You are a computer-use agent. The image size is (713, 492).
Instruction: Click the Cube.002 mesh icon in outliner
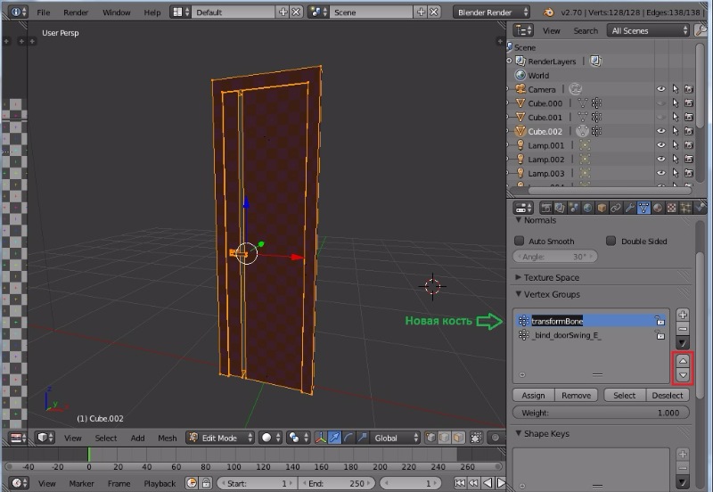[583, 131]
